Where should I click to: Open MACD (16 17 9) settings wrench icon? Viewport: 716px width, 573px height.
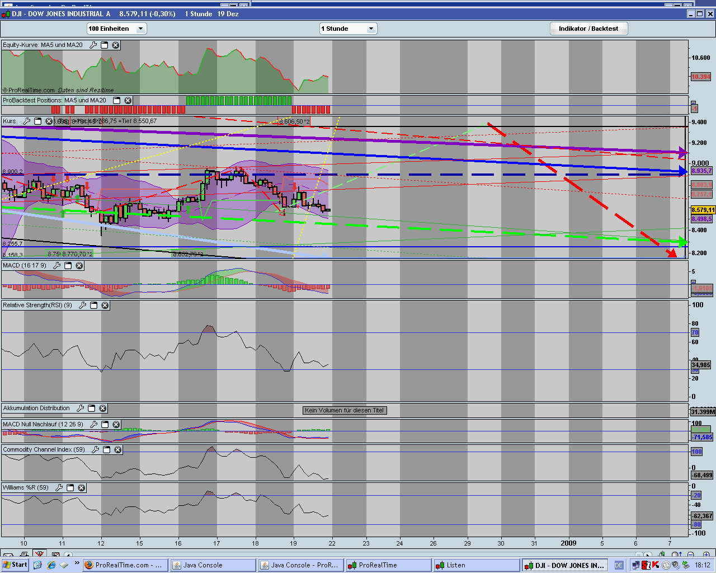(x=56, y=265)
